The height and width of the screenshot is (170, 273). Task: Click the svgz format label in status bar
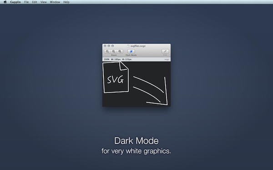[x=167, y=59]
